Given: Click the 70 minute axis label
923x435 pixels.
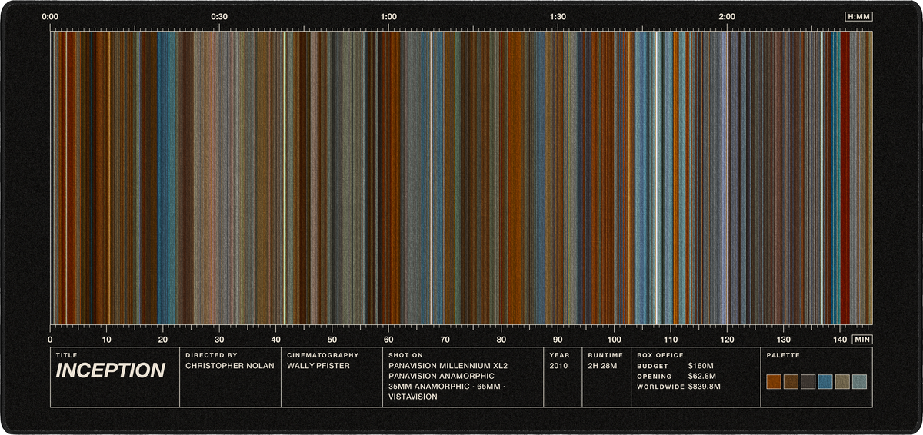Looking at the screenshot, I should coord(445,339).
